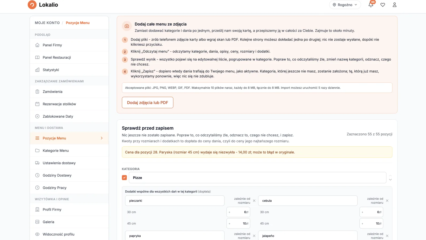
Task: Remove the jalapeño add-on
Action: (x=387, y=236)
